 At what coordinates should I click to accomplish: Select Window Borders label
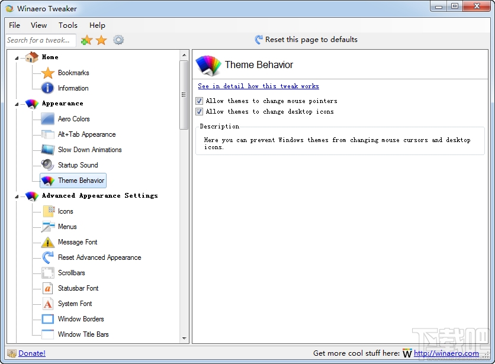81,319
